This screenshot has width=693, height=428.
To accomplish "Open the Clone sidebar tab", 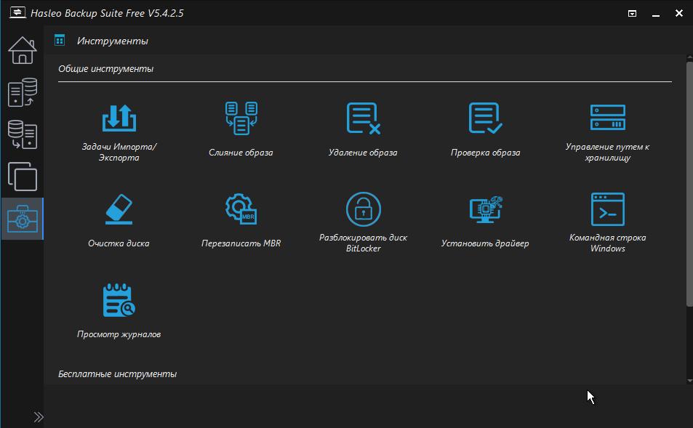I will point(22,177).
